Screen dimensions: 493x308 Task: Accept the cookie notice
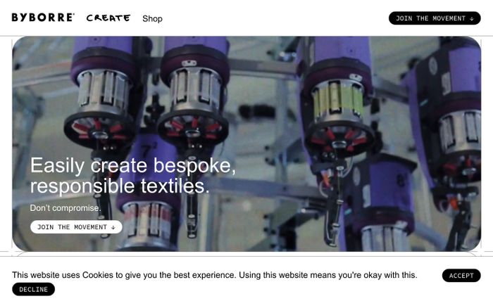(461, 276)
